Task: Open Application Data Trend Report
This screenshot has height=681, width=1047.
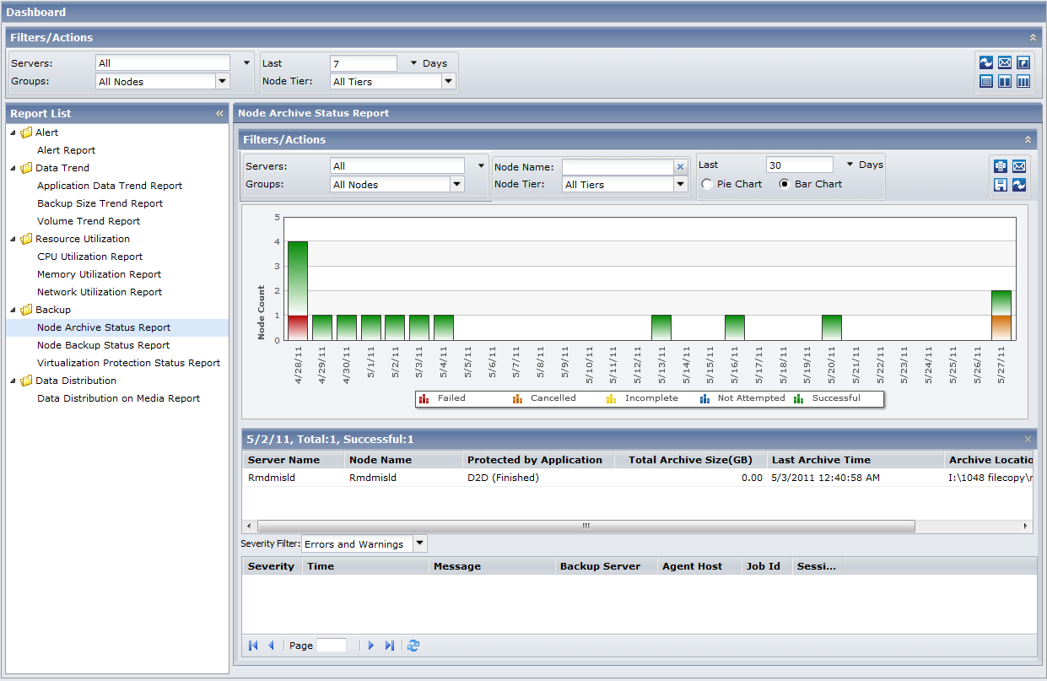Action: (x=110, y=186)
